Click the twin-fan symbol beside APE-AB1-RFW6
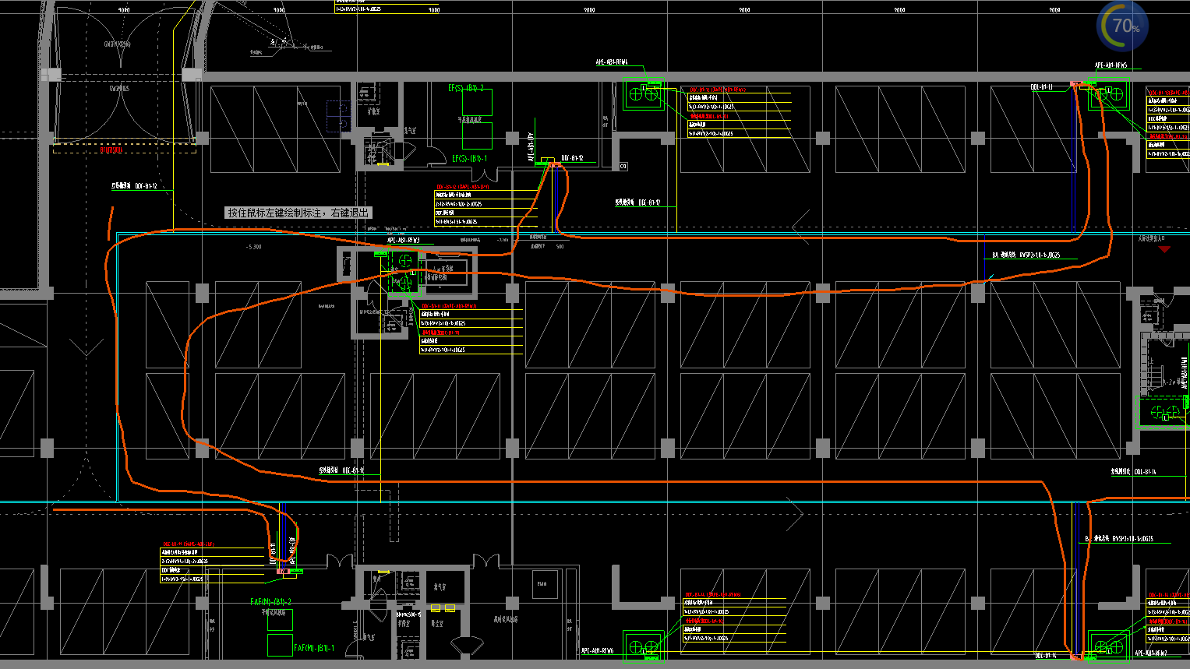This screenshot has height=669, width=1190. pos(644,647)
